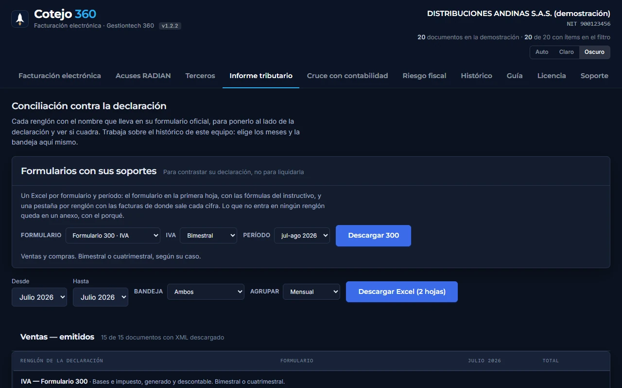Image resolution: width=622 pixels, height=388 pixels.
Task: View the Histórico tab
Action: pos(477,76)
